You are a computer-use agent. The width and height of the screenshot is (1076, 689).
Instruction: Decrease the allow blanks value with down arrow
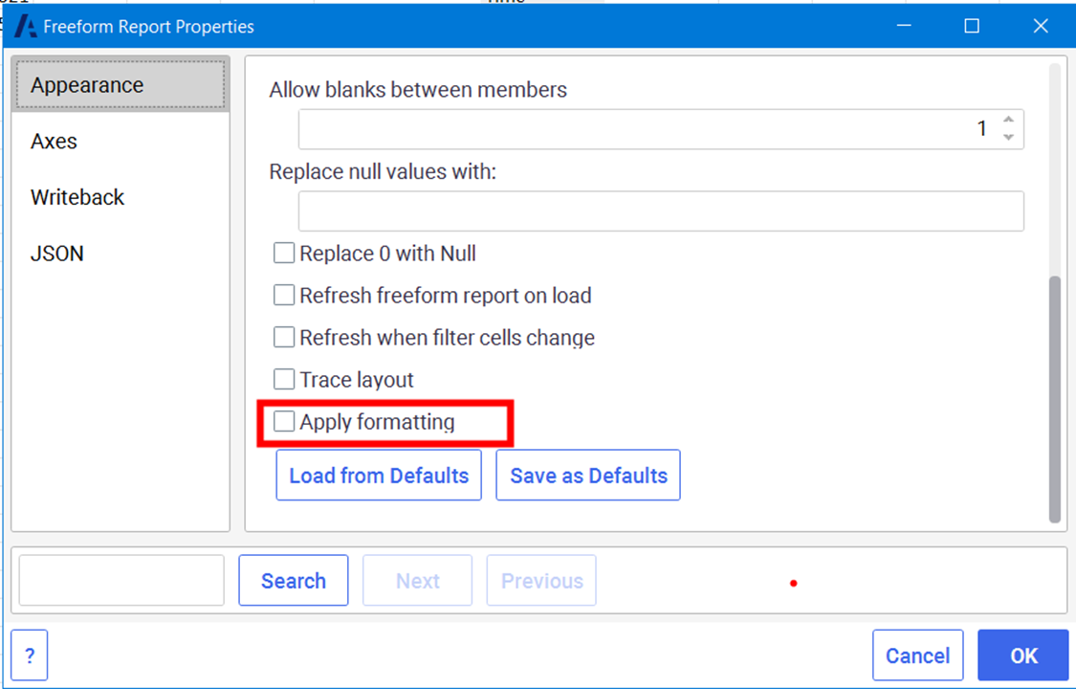1008,137
